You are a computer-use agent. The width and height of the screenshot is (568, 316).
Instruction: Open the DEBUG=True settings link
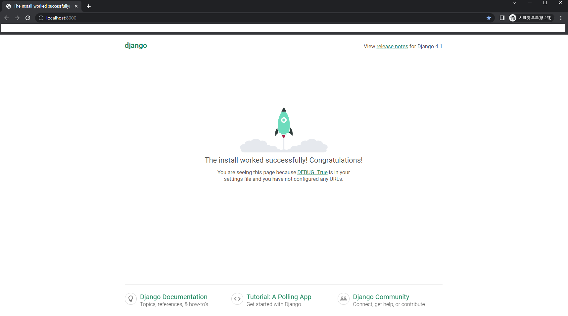pyautogui.click(x=312, y=173)
